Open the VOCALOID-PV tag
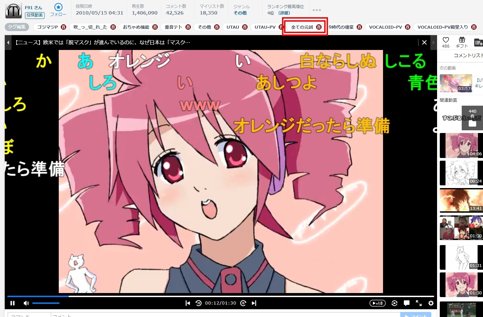483x317 pixels. (x=385, y=27)
